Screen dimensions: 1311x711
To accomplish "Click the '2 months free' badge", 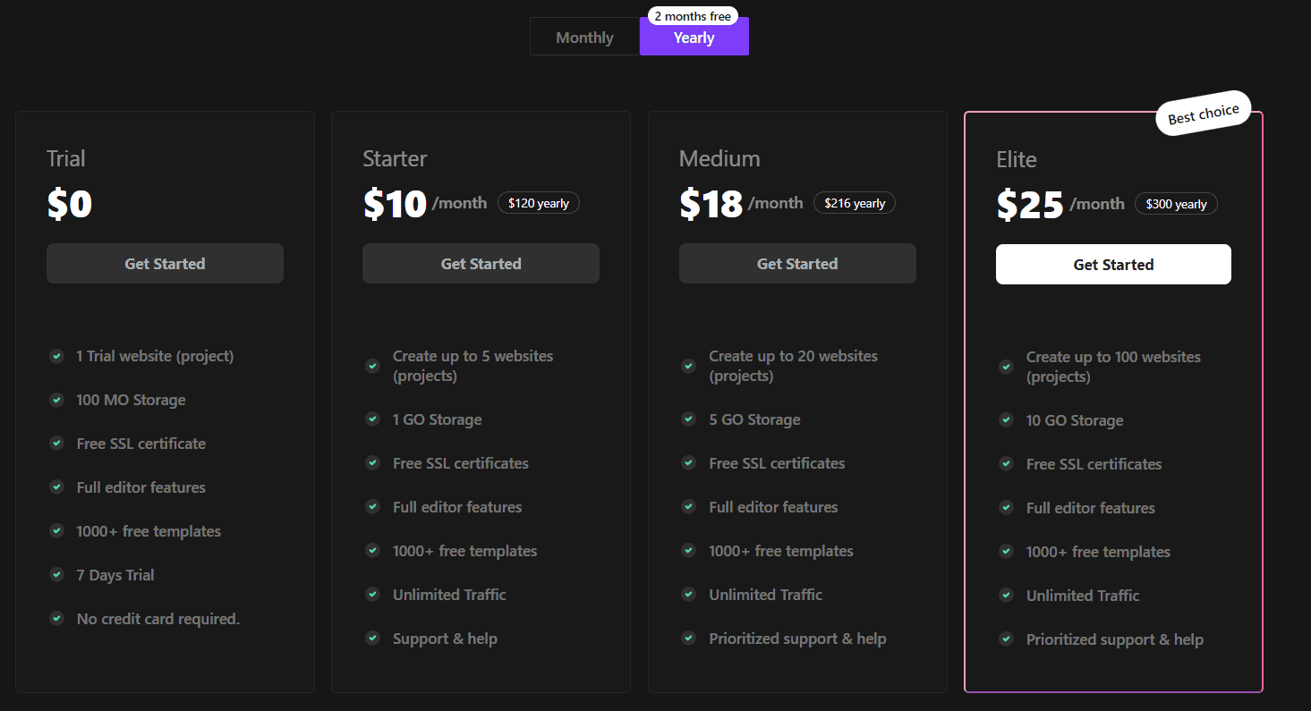I will click(692, 15).
